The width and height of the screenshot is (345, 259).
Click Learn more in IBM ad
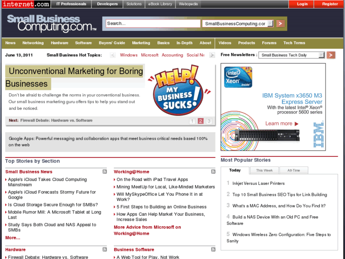281,124
